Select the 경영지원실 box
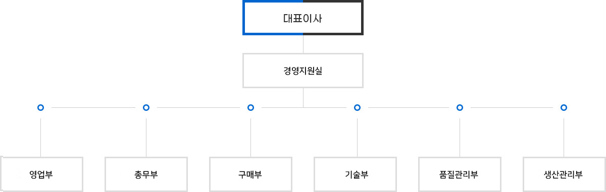This screenshot has width=606, height=192. [x=303, y=71]
